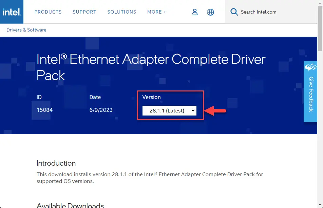The height and width of the screenshot is (208, 323).
Task: Expand the MORE + menu
Action: click(x=156, y=12)
